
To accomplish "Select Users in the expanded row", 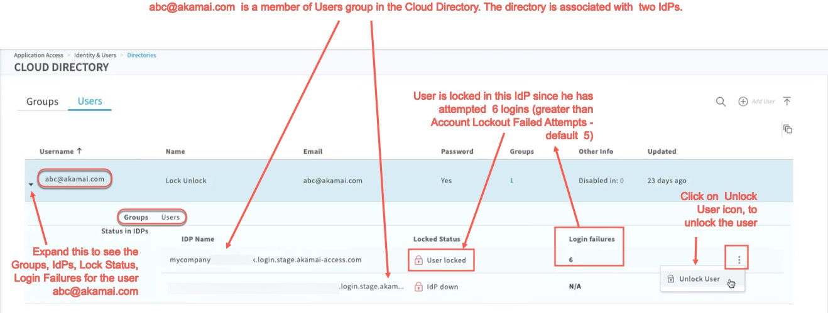I will (x=170, y=218).
